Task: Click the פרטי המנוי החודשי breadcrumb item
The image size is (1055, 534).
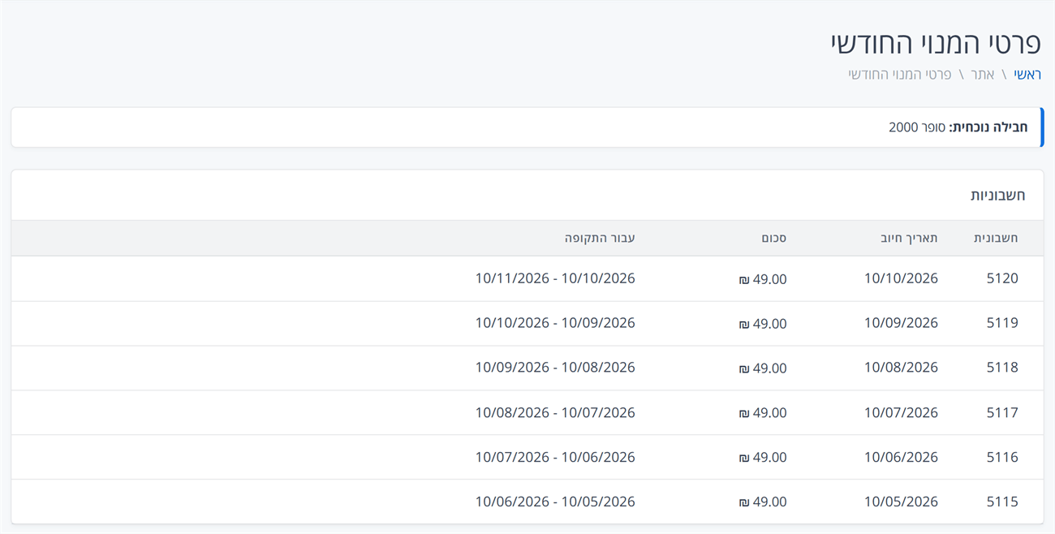Action: pyautogui.click(x=900, y=75)
